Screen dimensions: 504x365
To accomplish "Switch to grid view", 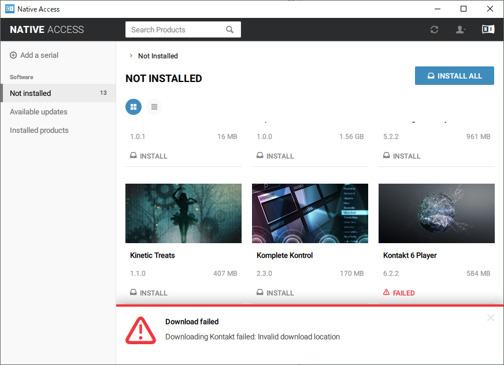I will [134, 107].
